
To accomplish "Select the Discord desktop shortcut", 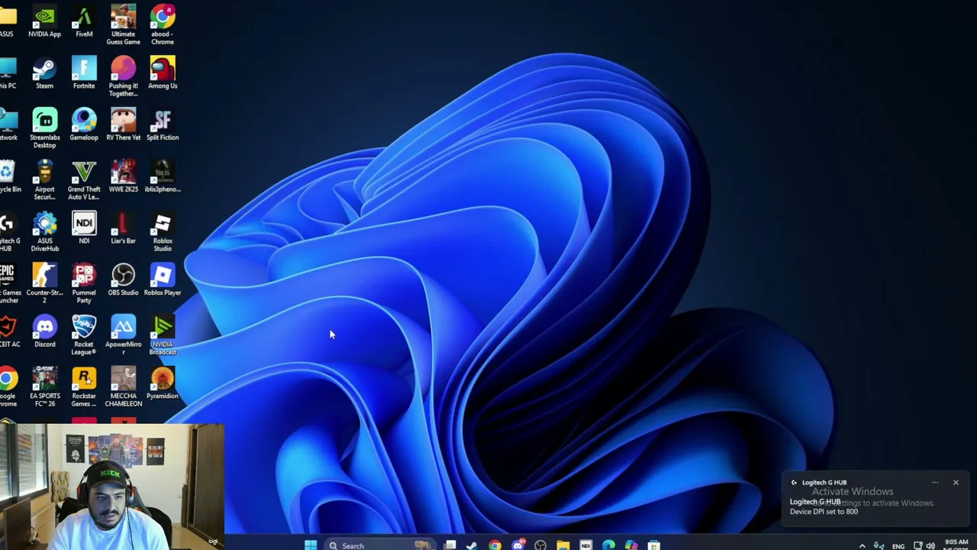I will (44, 332).
